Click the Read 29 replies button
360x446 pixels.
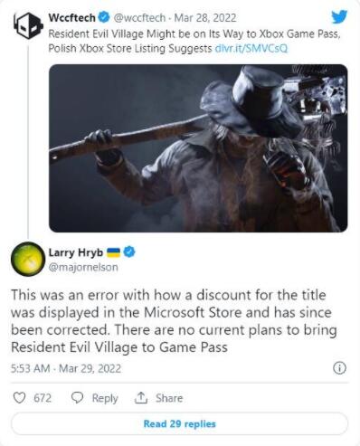(180, 423)
